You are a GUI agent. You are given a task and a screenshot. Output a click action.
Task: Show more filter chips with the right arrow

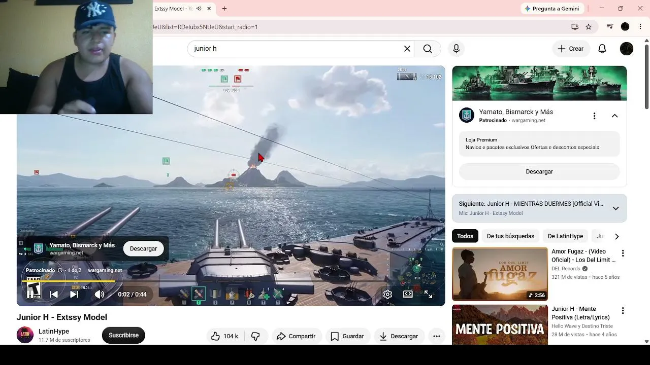click(x=617, y=236)
